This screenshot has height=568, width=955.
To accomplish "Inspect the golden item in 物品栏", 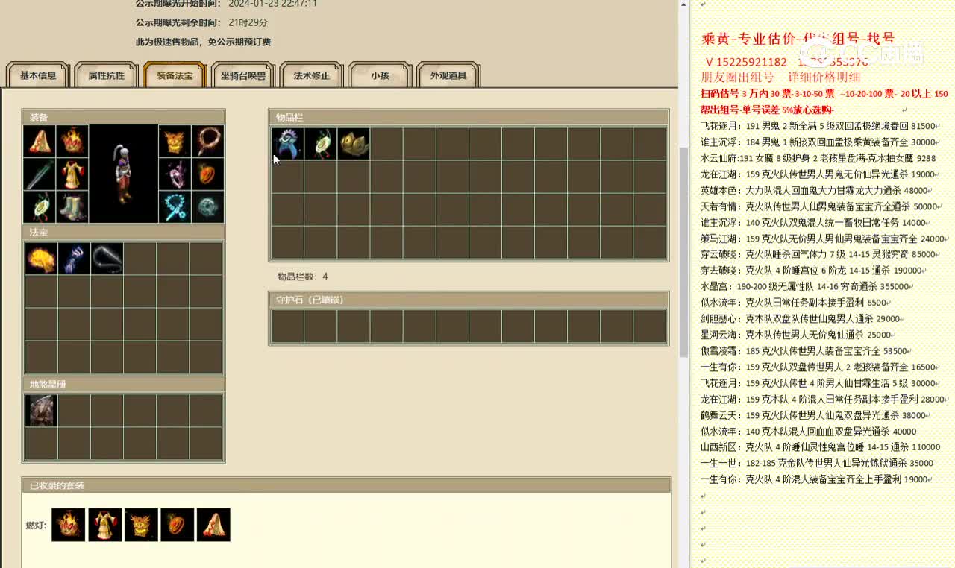I will [353, 143].
